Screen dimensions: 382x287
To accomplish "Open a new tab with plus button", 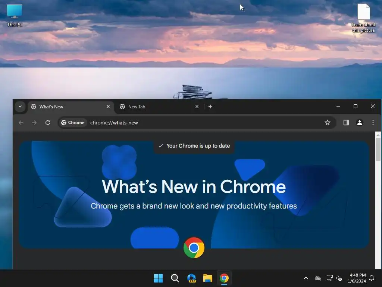I will (x=210, y=107).
